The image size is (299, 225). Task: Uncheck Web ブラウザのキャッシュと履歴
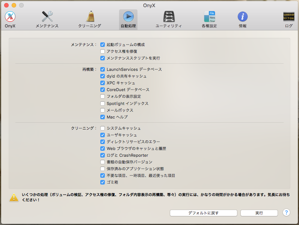click(x=103, y=148)
